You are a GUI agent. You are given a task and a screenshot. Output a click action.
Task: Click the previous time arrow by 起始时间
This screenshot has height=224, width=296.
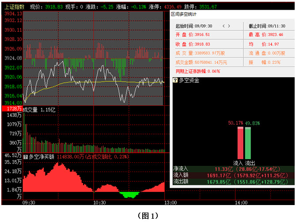pos(224,26)
